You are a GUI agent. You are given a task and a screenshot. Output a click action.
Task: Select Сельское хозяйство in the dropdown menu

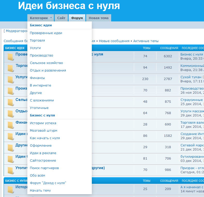click(46, 63)
